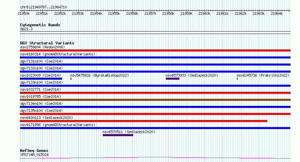Click the chr8:21949787..21964710 coordinates text
Image resolution: width=300 pixels, height=162 pixels.
tap(43, 7)
